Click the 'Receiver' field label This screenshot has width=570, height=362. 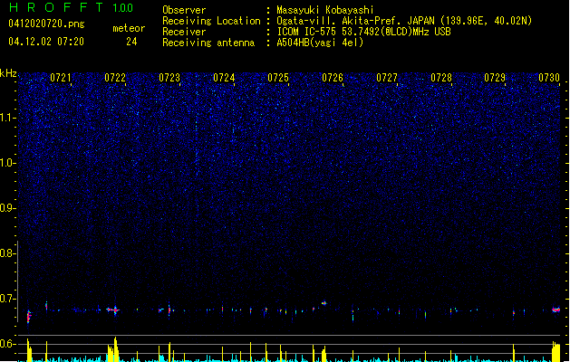(184, 32)
